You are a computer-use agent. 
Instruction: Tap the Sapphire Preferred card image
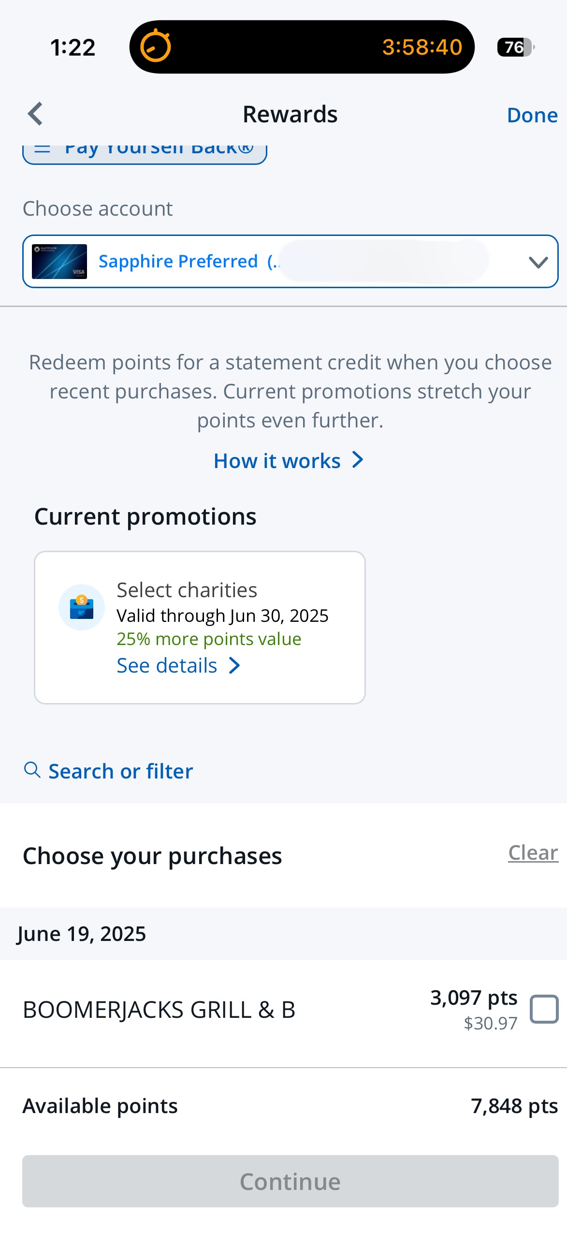tap(59, 262)
